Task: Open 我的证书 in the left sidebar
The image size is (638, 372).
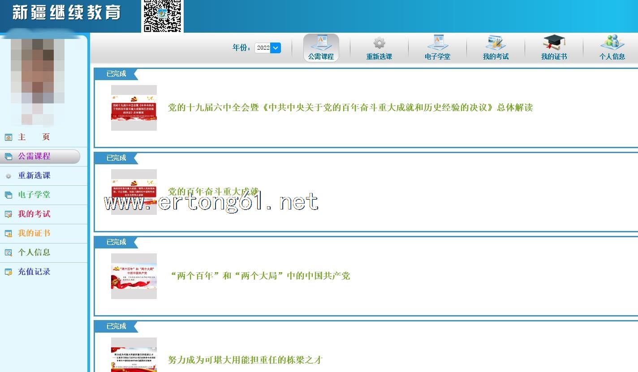Action: [x=34, y=233]
